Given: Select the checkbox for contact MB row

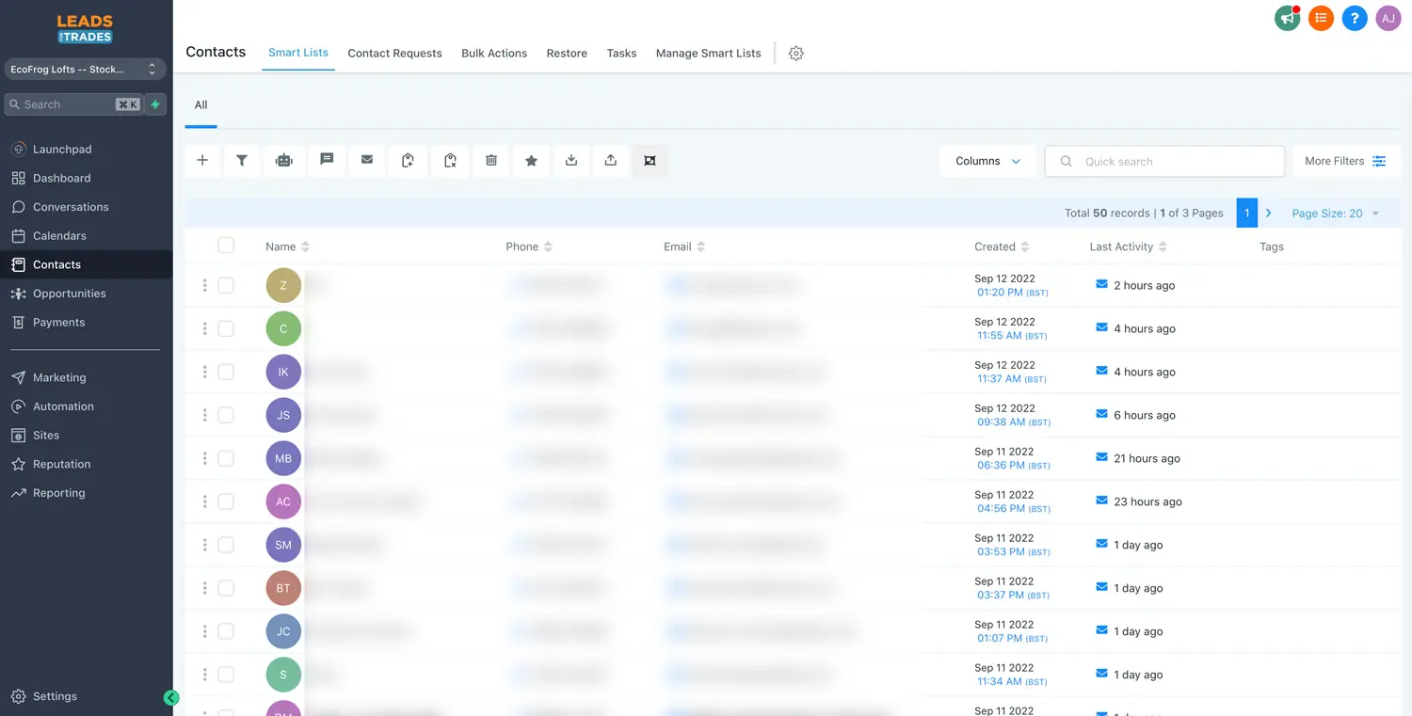Looking at the screenshot, I should point(226,458).
